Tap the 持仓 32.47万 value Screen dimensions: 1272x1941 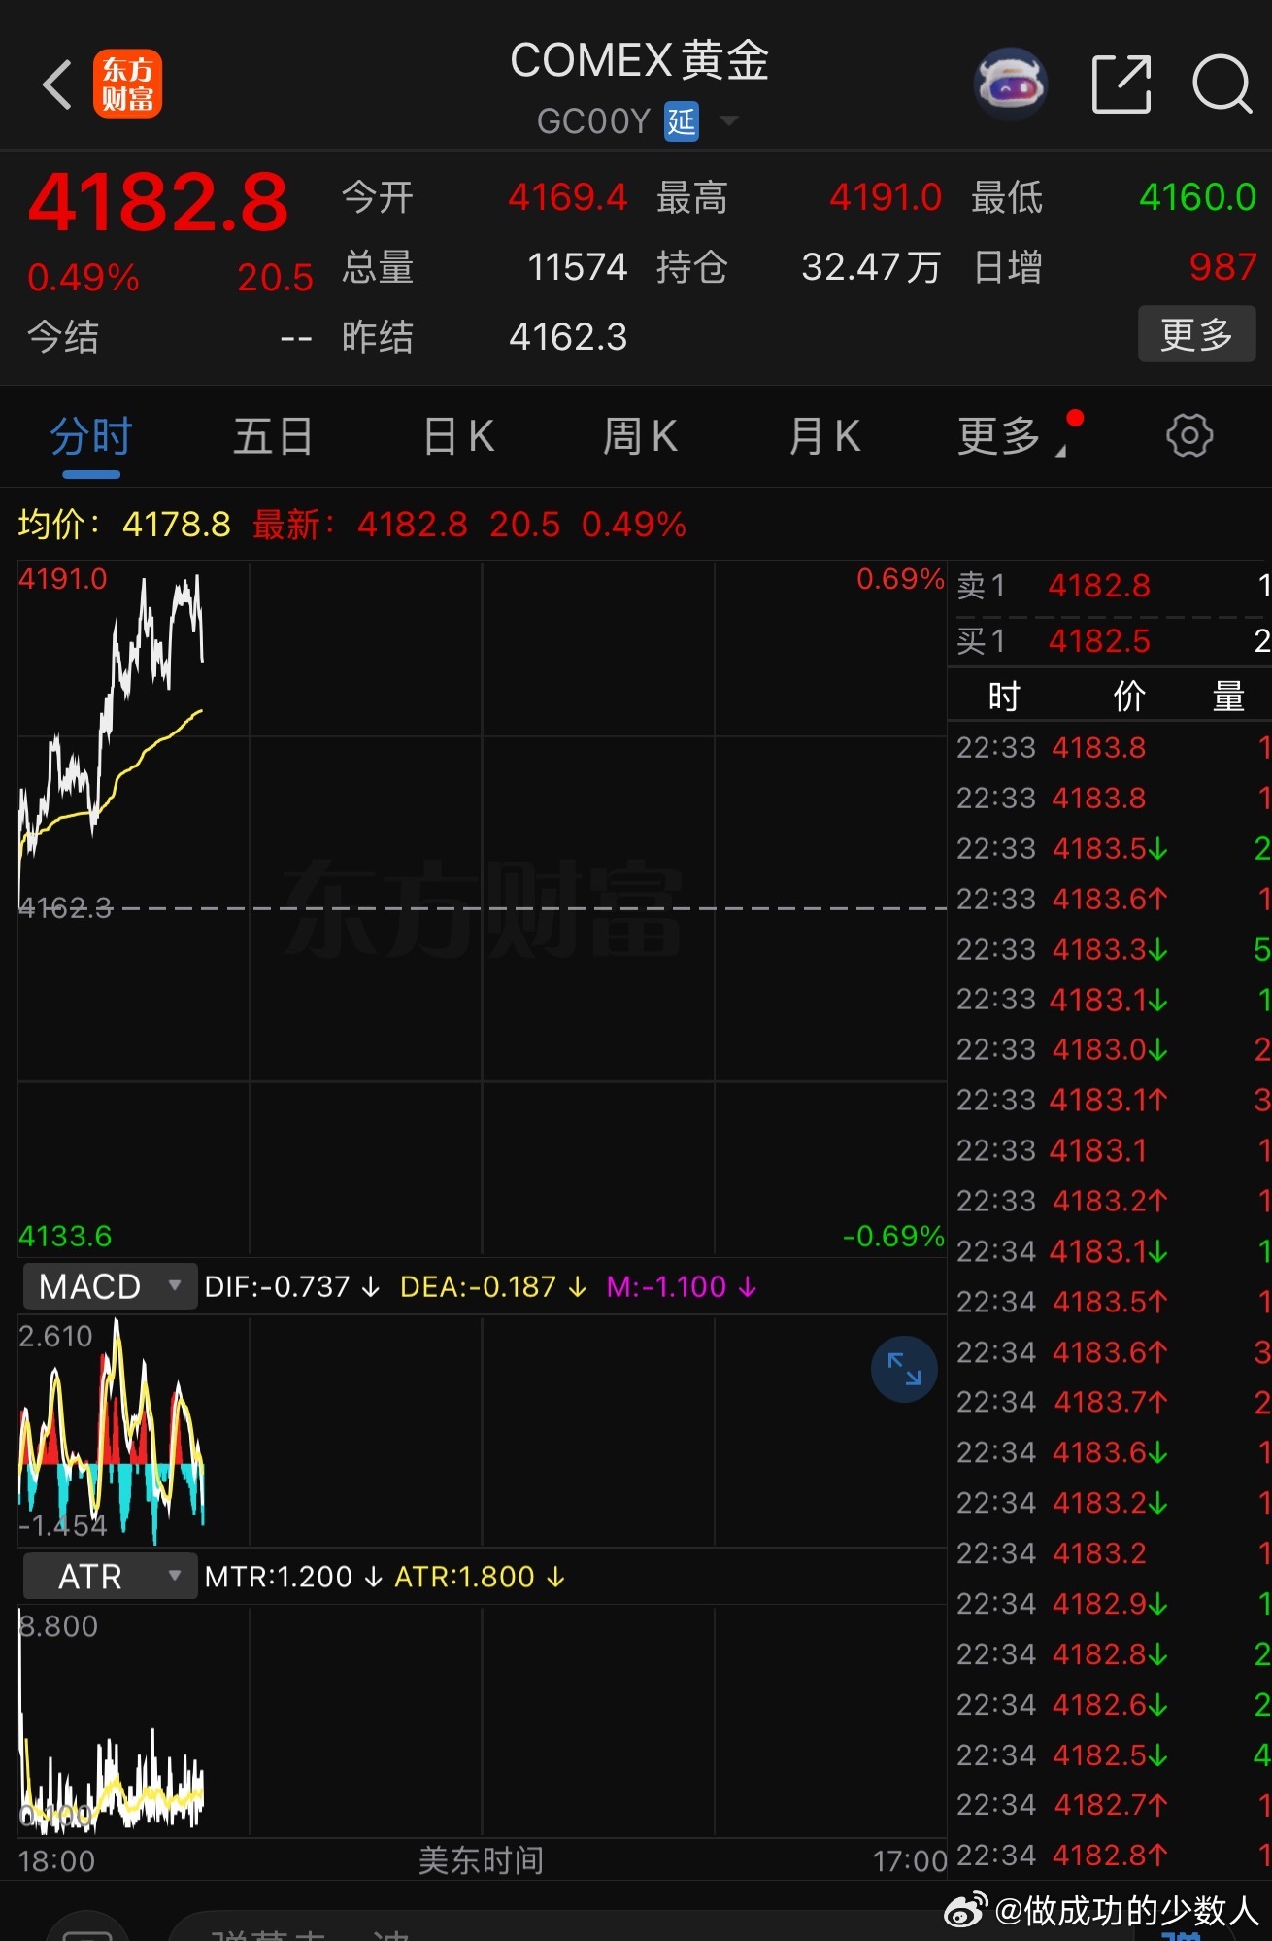click(871, 267)
